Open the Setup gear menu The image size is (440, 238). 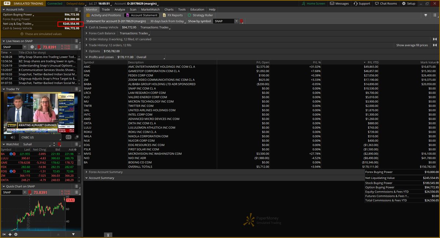409,3
